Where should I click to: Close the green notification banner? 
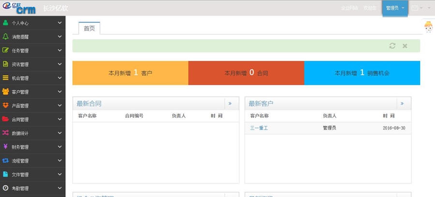405,46
